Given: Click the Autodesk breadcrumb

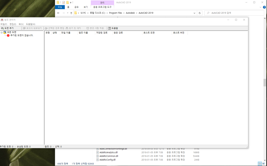Looking at the screenshot, I should point(130,13).
